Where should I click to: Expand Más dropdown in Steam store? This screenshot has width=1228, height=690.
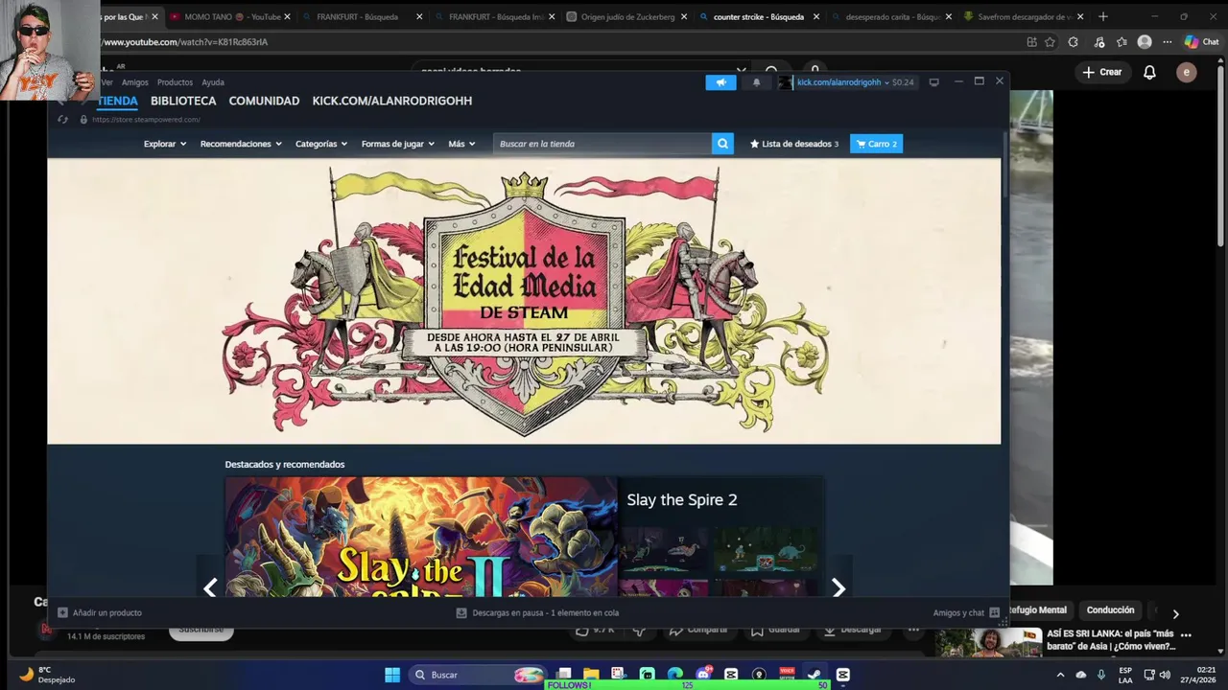(x=461, y=144)
